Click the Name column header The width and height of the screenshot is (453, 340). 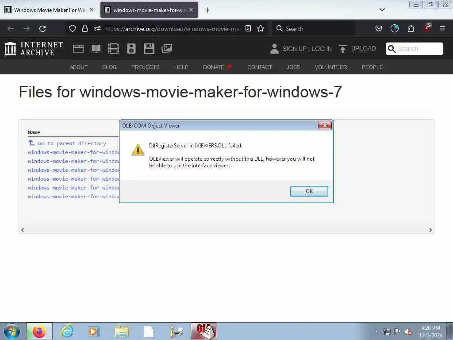(x=34, y=132)
